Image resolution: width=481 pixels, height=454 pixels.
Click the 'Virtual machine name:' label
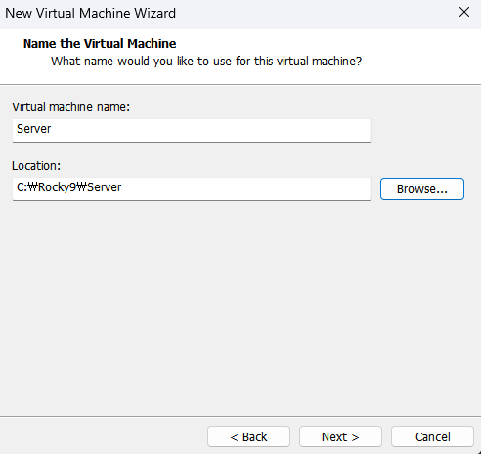pos(70,106)
